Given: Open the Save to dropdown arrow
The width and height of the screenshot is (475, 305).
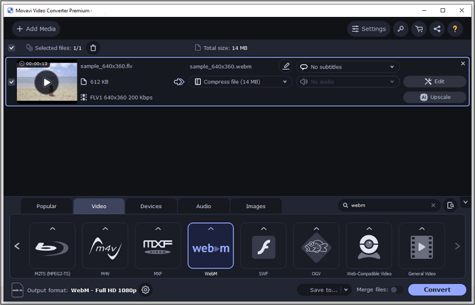Looking at the screenshot, I should [x=345, y=290].
